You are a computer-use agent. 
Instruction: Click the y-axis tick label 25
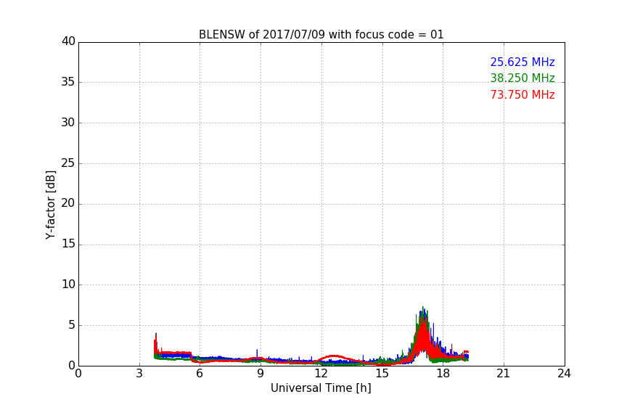68,163
